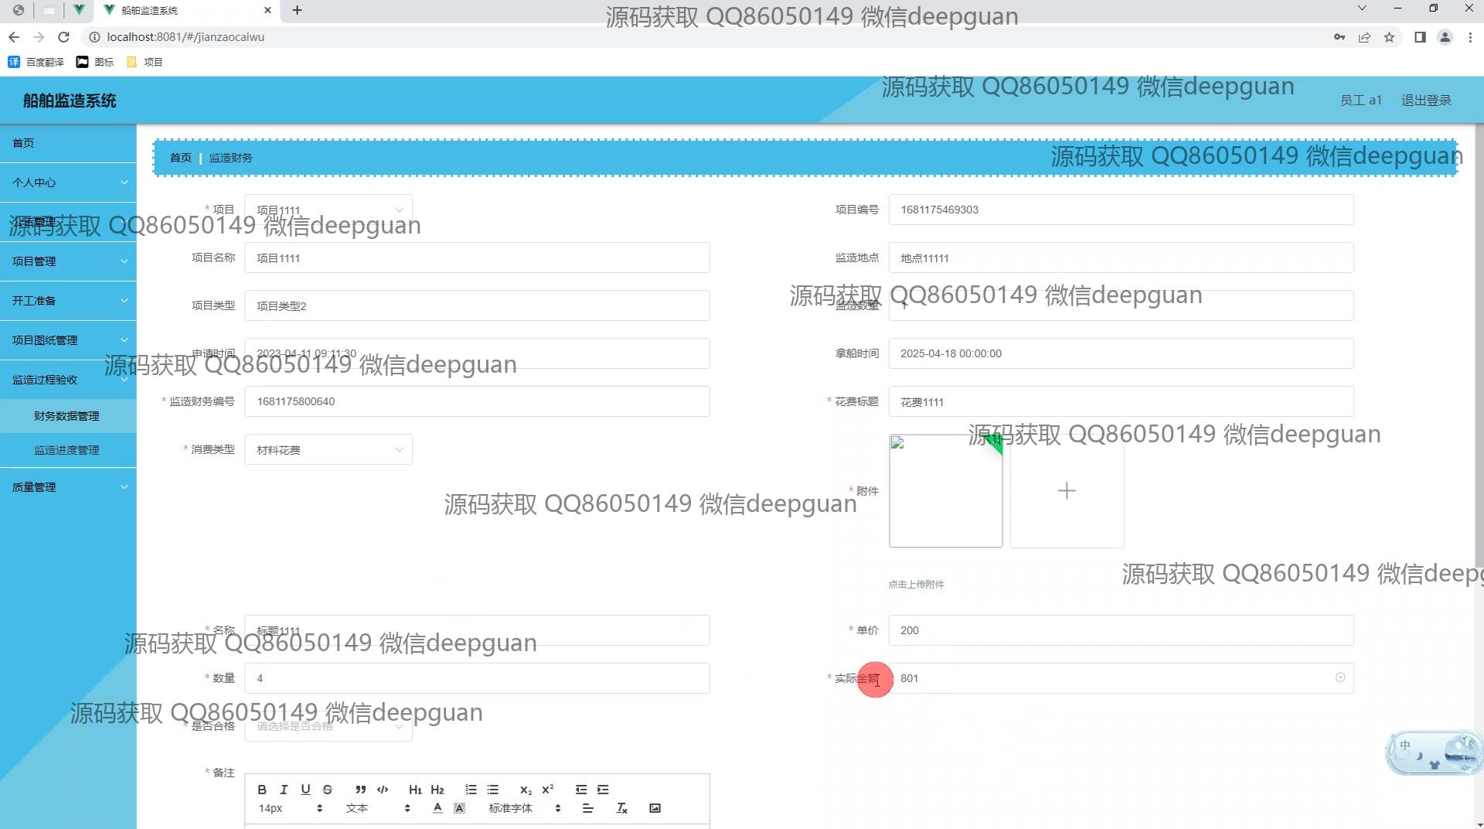Viewport: 1484px width, 829px height.
Task: Open the browser profile icon
Action: click(x=1444, y=37)
